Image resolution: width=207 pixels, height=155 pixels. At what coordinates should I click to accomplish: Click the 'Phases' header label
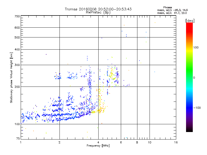pos(167,7)
